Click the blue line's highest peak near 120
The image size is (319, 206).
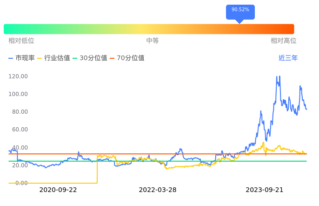pos(277,77)
